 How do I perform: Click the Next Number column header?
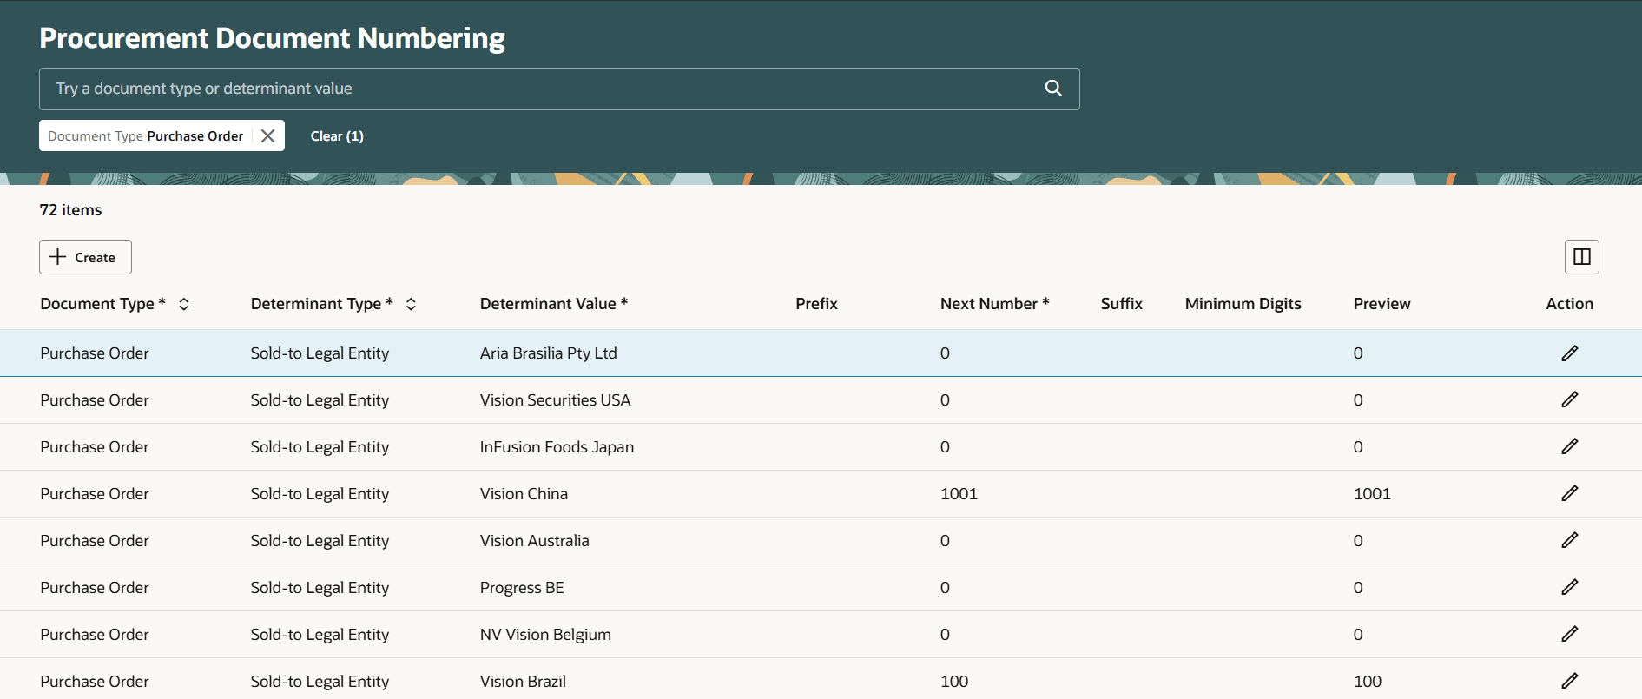pos(995,304)
